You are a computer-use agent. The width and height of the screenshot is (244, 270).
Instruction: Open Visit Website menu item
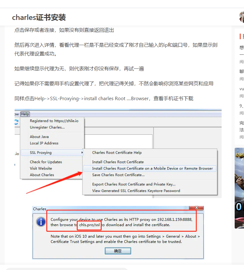point(41,168)
